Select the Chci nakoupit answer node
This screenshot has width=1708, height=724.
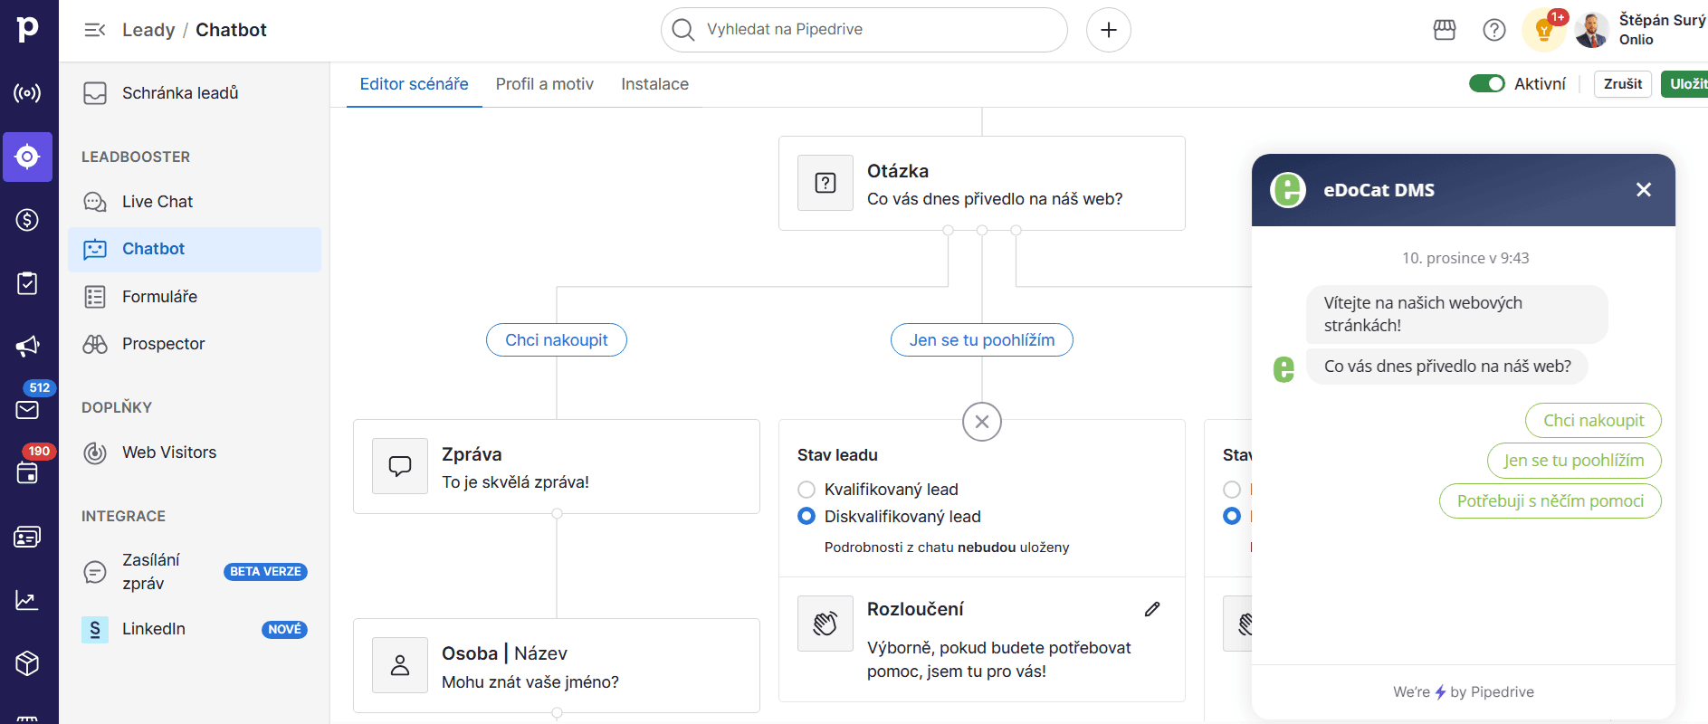coord(557,340)
